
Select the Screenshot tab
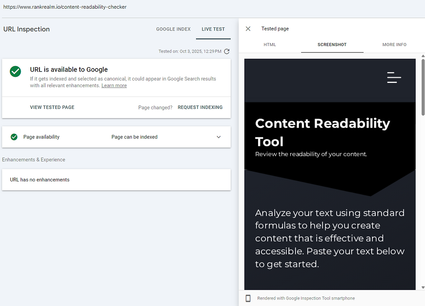click(x=332, y=45)
